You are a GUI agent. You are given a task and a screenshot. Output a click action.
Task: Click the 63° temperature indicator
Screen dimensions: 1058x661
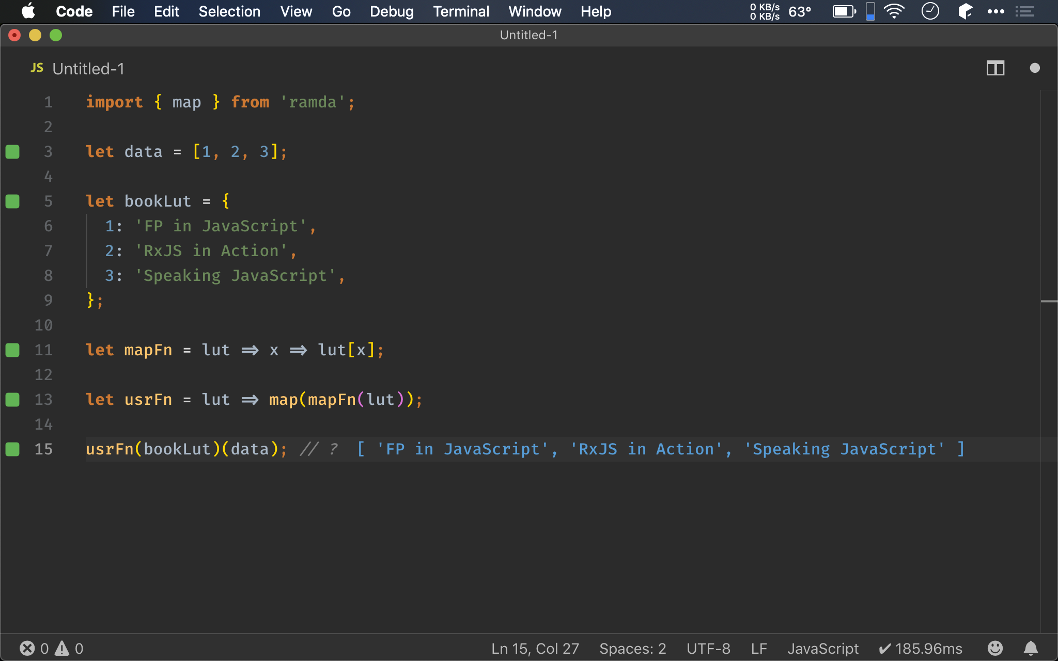(x=800, y=11)
